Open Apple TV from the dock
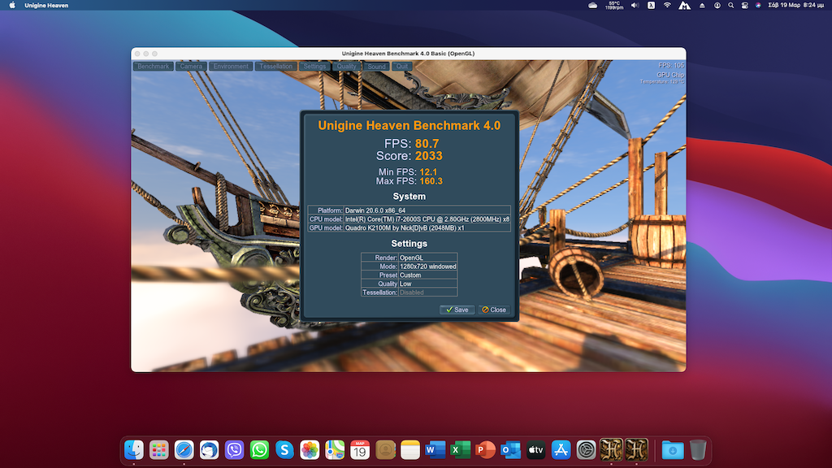 536,450
